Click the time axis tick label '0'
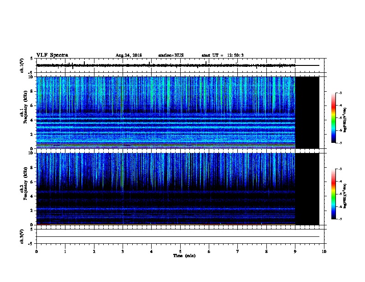 point(36,252)
